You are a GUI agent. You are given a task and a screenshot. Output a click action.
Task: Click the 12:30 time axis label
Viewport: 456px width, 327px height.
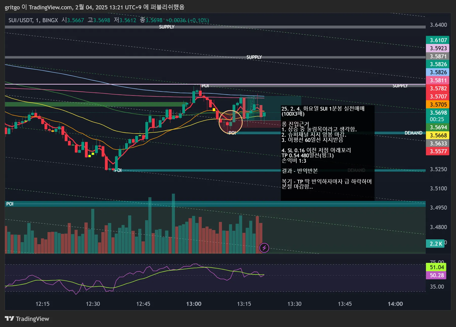pyautogui.click(x=93, y=304)
